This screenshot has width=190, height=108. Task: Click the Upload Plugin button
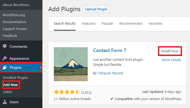(x=96, y=9)
